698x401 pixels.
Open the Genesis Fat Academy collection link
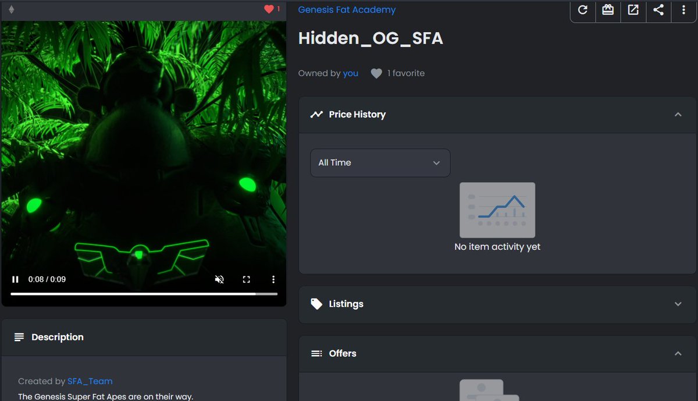pos(347,10)
